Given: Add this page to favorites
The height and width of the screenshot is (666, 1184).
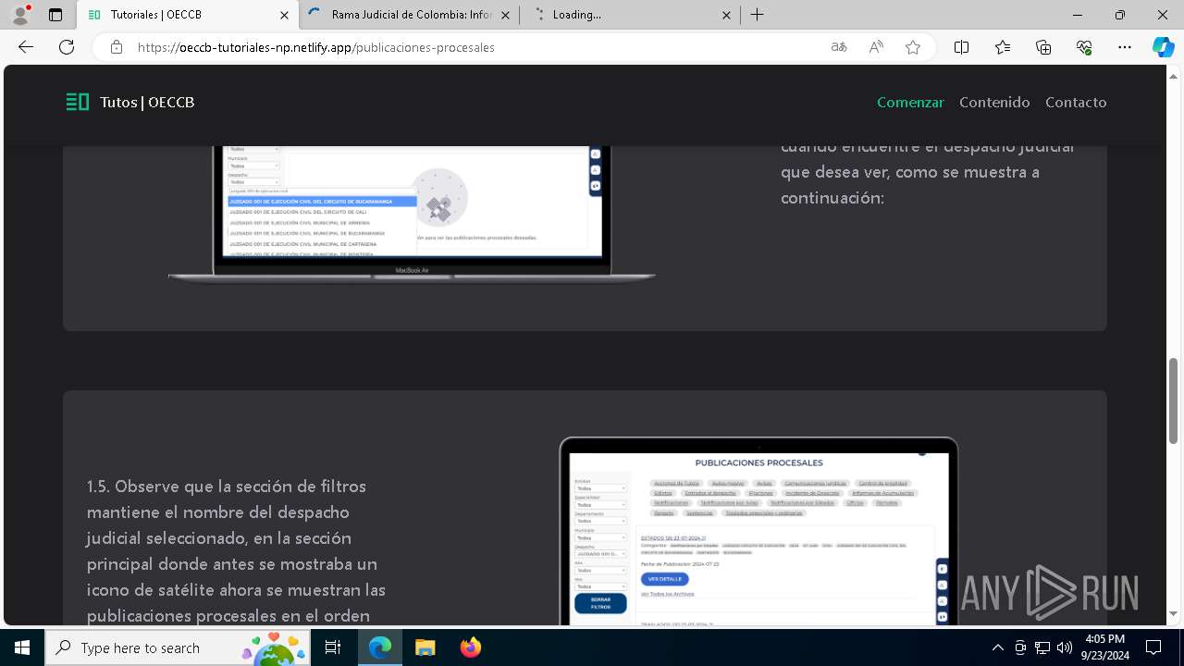Looking at the screenshot, I should [913, 47].
